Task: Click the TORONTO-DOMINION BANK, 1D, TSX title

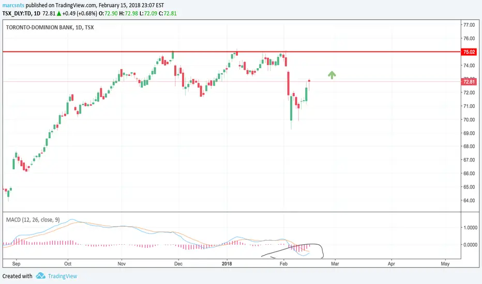Action: coord(50,27)
